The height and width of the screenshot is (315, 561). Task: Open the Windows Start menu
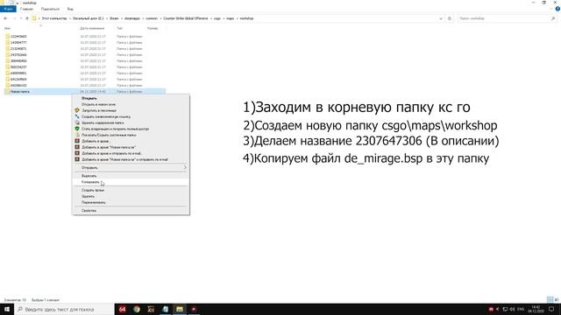pyautogui.click(x=7, y=309)
